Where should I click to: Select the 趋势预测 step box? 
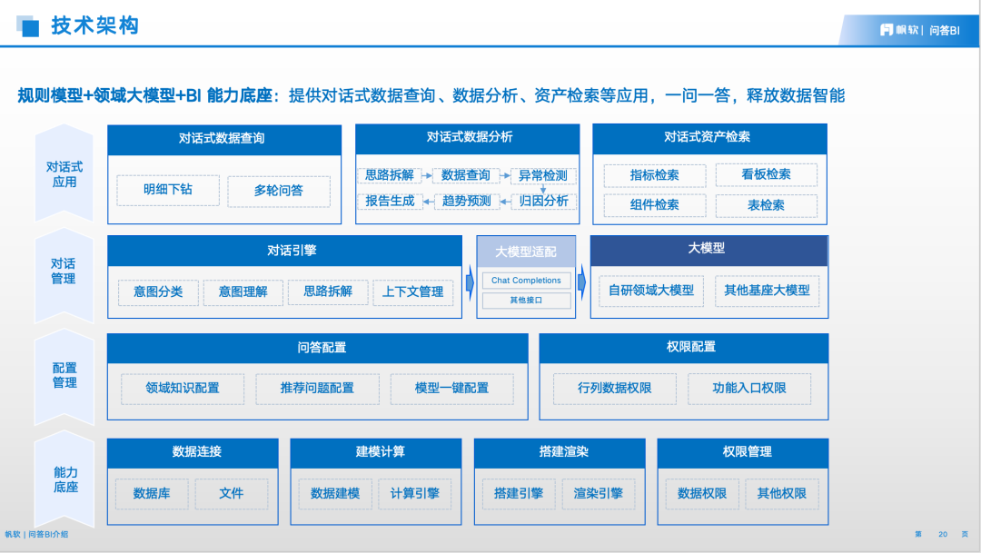pos(466,201)
